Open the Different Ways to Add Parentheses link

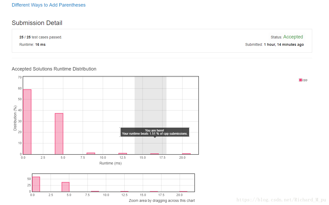click(49, 5)
